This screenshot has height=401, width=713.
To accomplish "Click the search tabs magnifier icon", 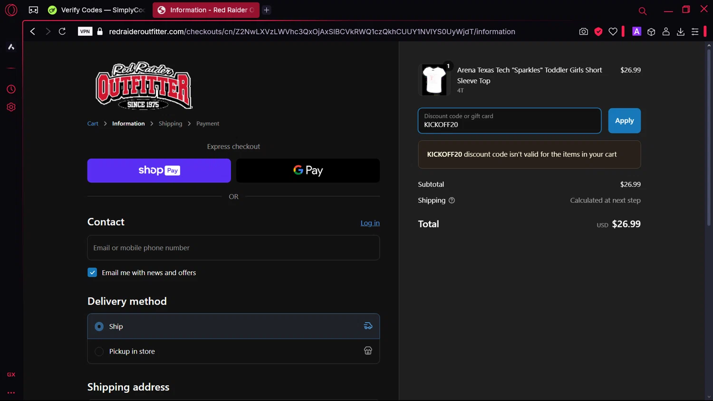I will click(643, 11).
